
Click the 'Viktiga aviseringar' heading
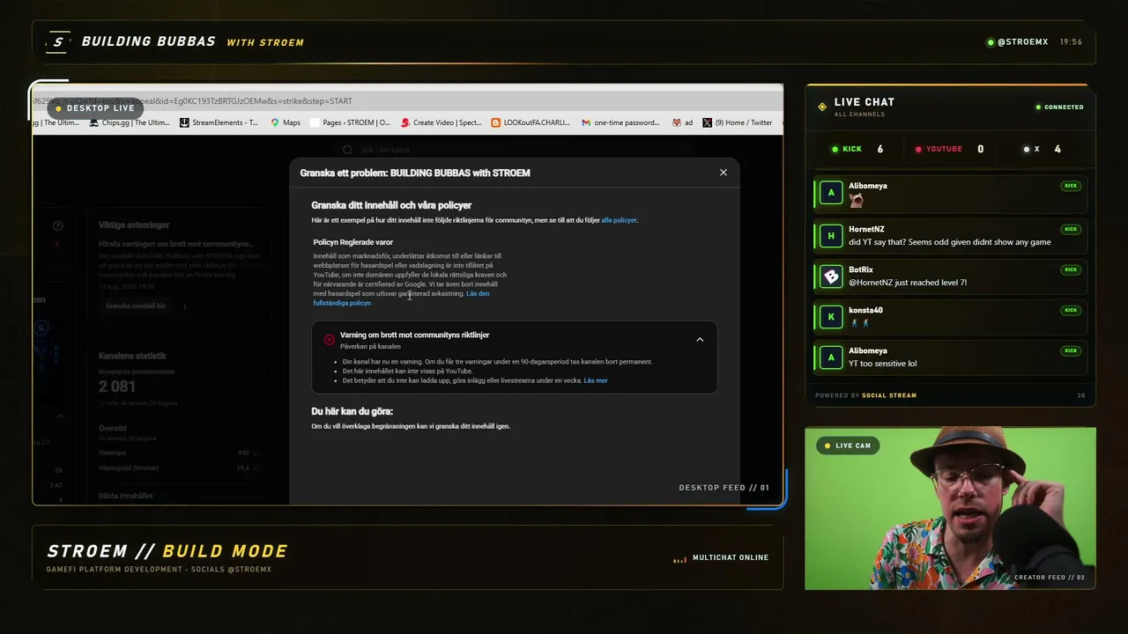134,225
